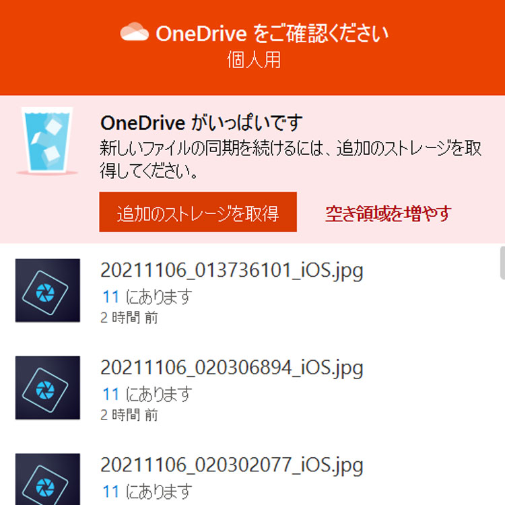Viewport: 505px width, 505px height.
Task: Click the full glass of ice water icon
Action: coord(47,141)
